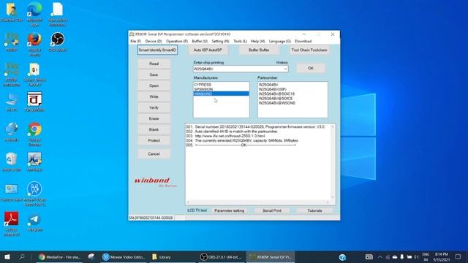Click RT809F Serial ISP taskbar item
This screenshot has width=468, height=263.
pyautogui.click(x=271, y=256)
